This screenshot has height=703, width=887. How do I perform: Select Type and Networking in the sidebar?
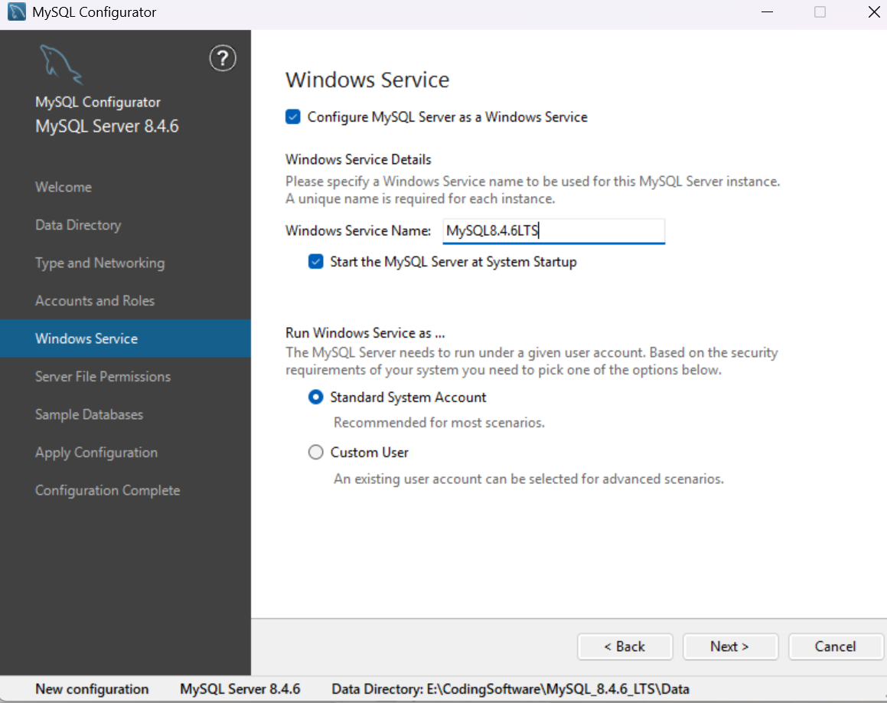[x=99, y=262]
